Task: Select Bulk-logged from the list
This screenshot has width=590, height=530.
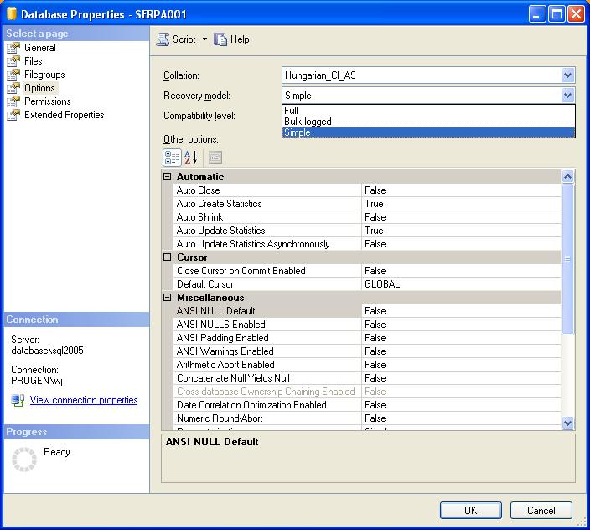Action: (308, 122)
